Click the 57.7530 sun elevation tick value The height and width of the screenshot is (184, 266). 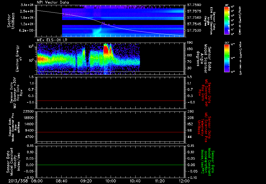pyautogui.click(x=194, y=30)
